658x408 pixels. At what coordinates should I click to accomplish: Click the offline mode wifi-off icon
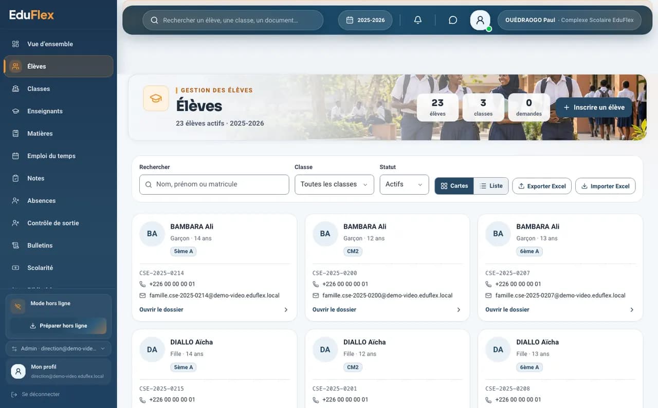pyautogui.click(x=18, y=306)
